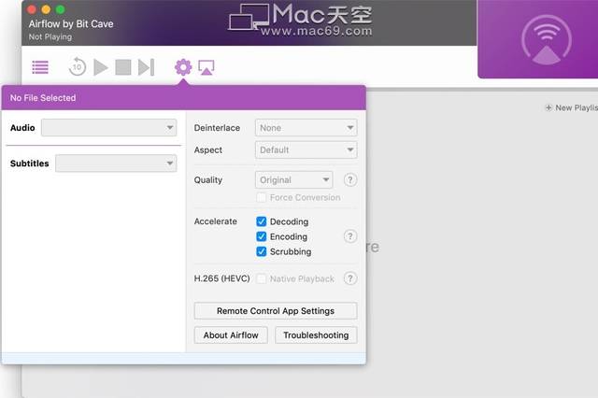
Task: Enable H.265 Native Playback checkbox
Action: (x=262, y=278)
